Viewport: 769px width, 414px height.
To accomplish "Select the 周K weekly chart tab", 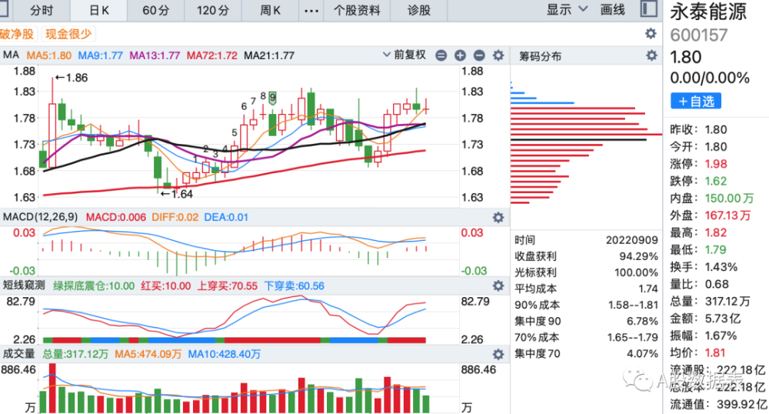I will click(270, 10).
